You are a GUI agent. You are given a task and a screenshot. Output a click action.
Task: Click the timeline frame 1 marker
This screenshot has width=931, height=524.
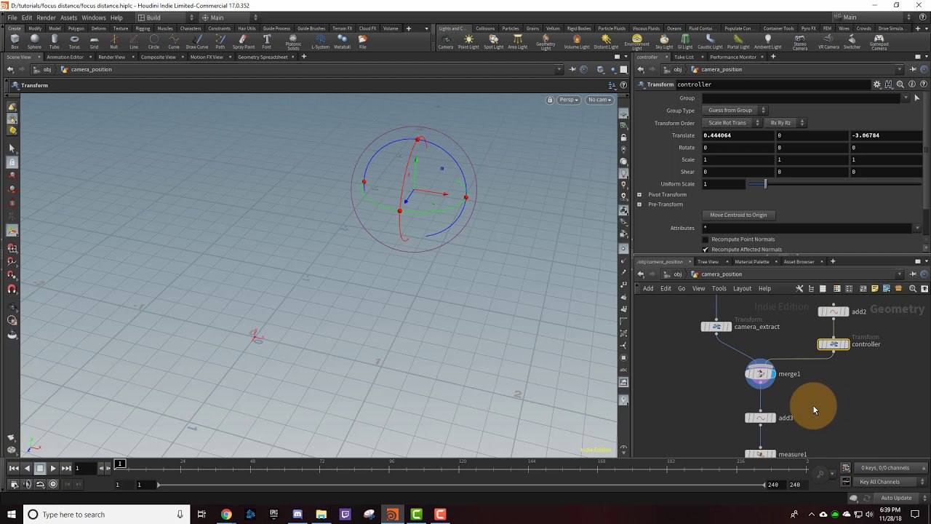point(121,464)
